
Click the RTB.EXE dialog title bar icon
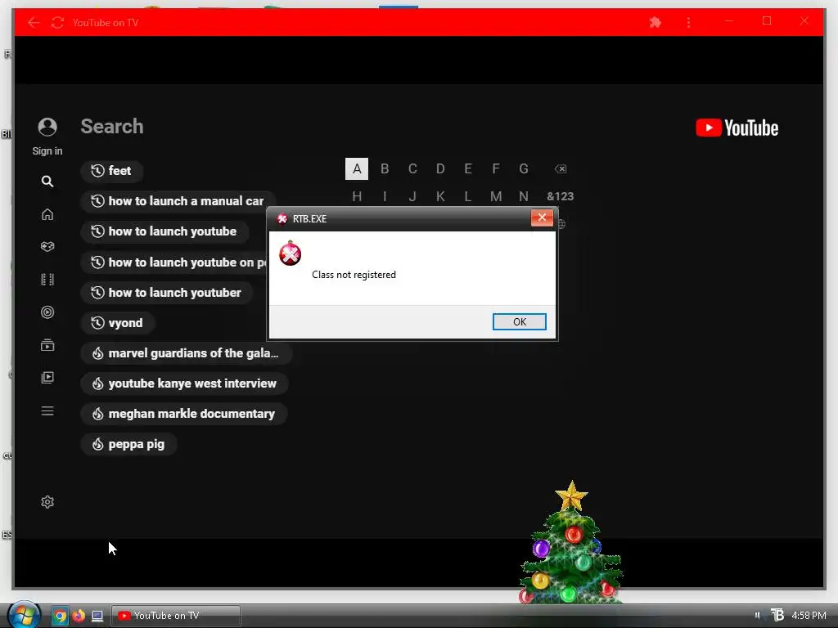[x=282, y=218]
